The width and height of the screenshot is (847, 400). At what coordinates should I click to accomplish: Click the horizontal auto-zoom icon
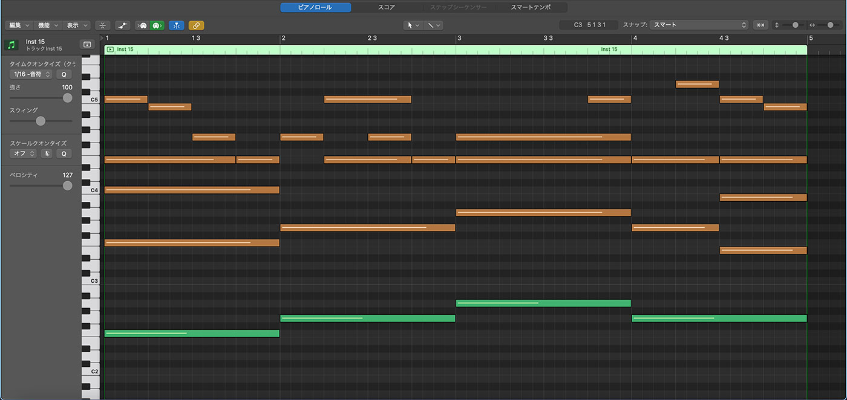(760, 25)
